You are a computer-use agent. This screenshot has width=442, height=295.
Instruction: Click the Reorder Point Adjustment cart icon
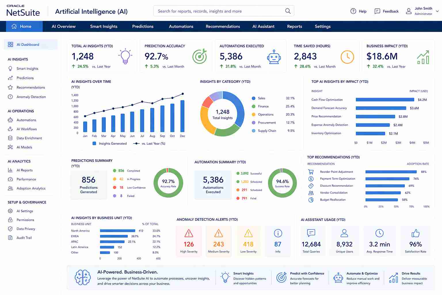coord(311,172)
